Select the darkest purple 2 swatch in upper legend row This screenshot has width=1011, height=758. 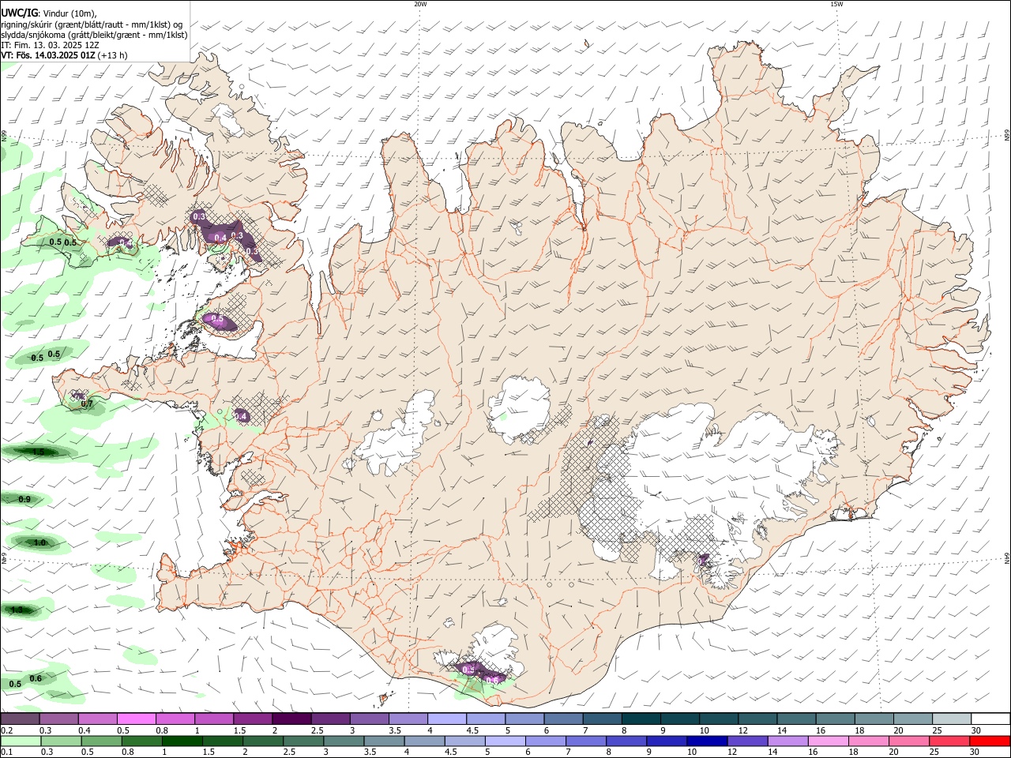coord(290,719)
